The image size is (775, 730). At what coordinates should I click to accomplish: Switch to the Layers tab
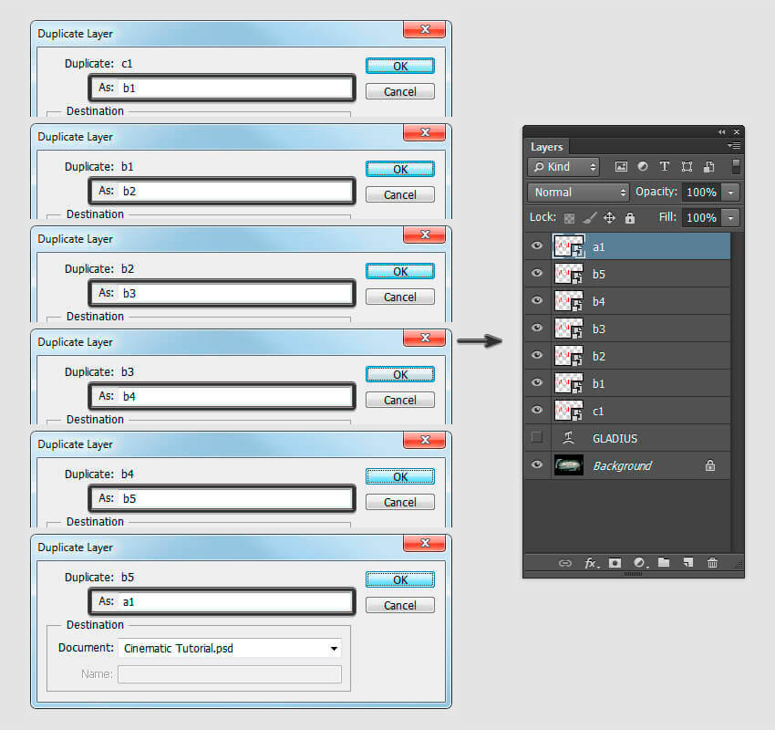(x=547, y=147)
